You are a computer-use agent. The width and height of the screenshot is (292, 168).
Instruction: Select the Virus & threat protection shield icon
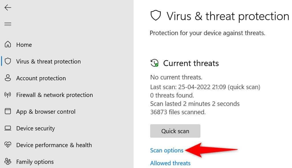pos(7,61)
